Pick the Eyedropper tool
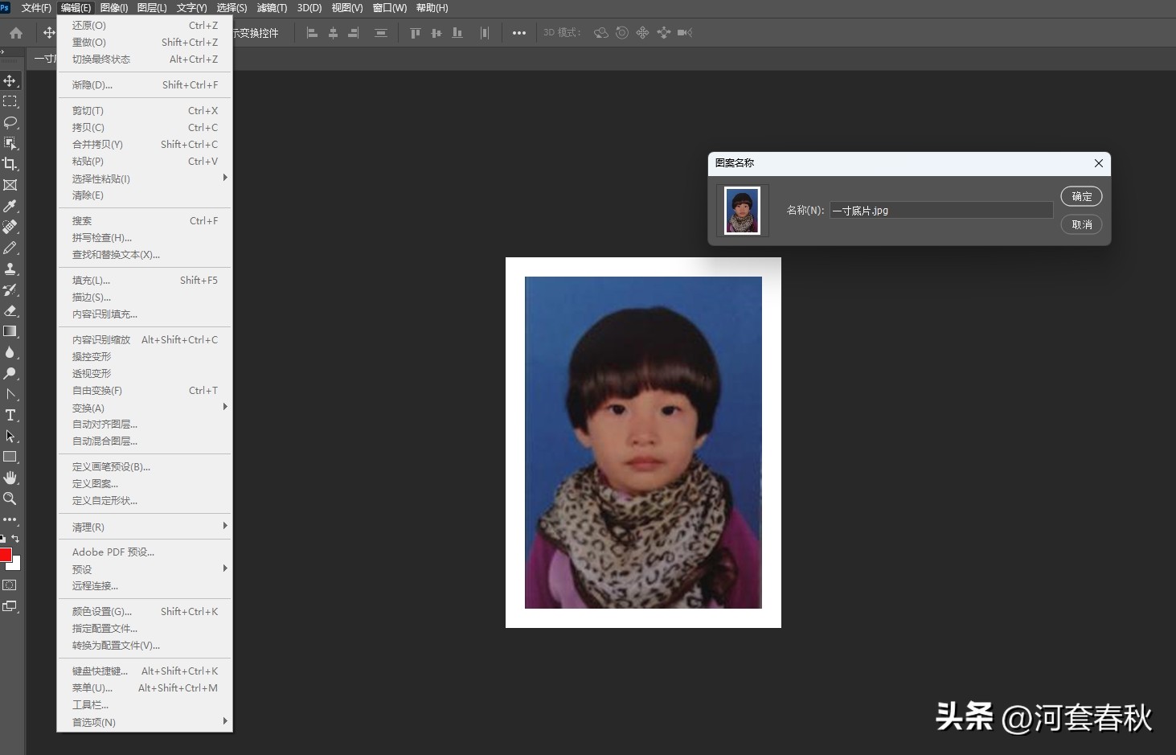The height and width of the screenshot is (755, 1176). pyautogui.click(x=10, y=206)
